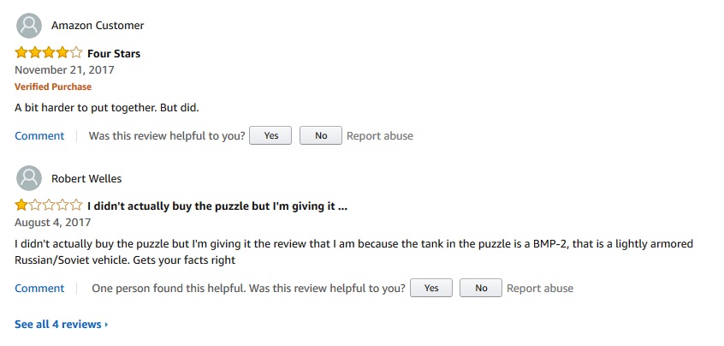Click the Verified Purchase label
724x346 pixels.
[53, 86]
